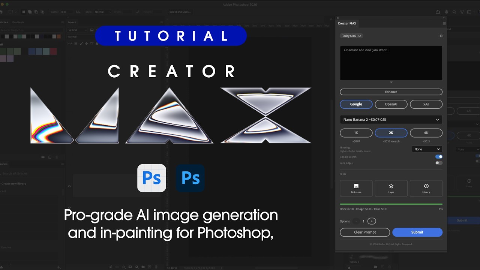Click the green generation progress bar

[391, 204]
